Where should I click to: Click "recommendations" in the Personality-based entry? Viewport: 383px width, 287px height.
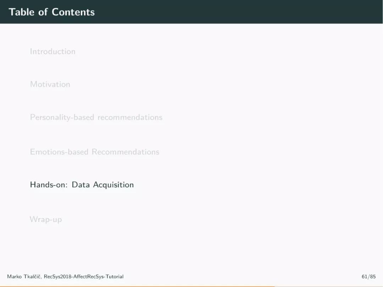(130, 117)
